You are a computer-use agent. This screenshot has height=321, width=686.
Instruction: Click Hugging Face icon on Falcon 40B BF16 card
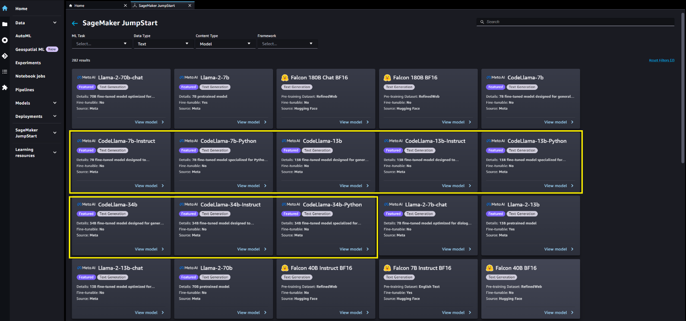pos(489,268)
